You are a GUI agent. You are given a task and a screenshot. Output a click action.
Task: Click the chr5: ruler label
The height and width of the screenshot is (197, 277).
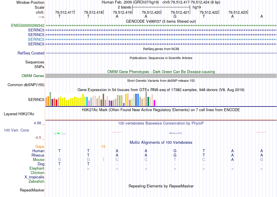coord(40,12)
